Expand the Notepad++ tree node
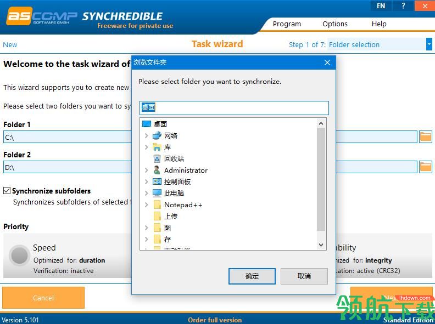This screenshot has width=435, height=324. pyautogui.click(x=146, y=204)
